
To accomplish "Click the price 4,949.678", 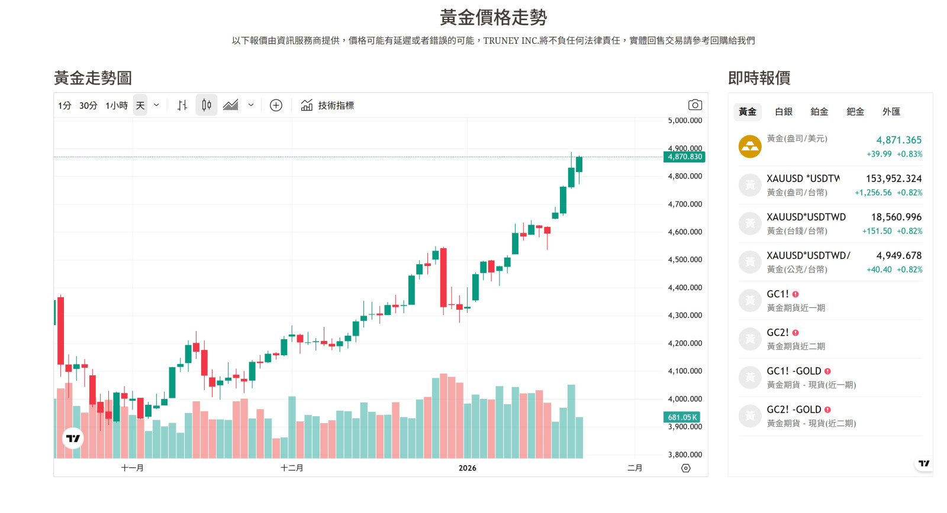I will tap(899, 255).
